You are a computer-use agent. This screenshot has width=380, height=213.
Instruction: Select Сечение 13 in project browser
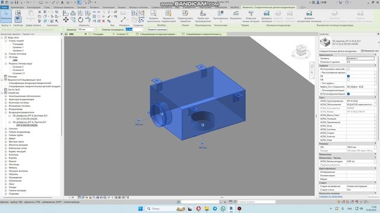click(x=18, y=73)
